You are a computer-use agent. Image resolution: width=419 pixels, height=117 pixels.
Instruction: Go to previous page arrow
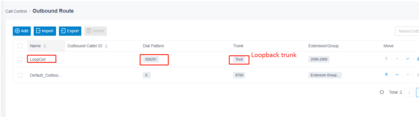(x=409, y=93)
